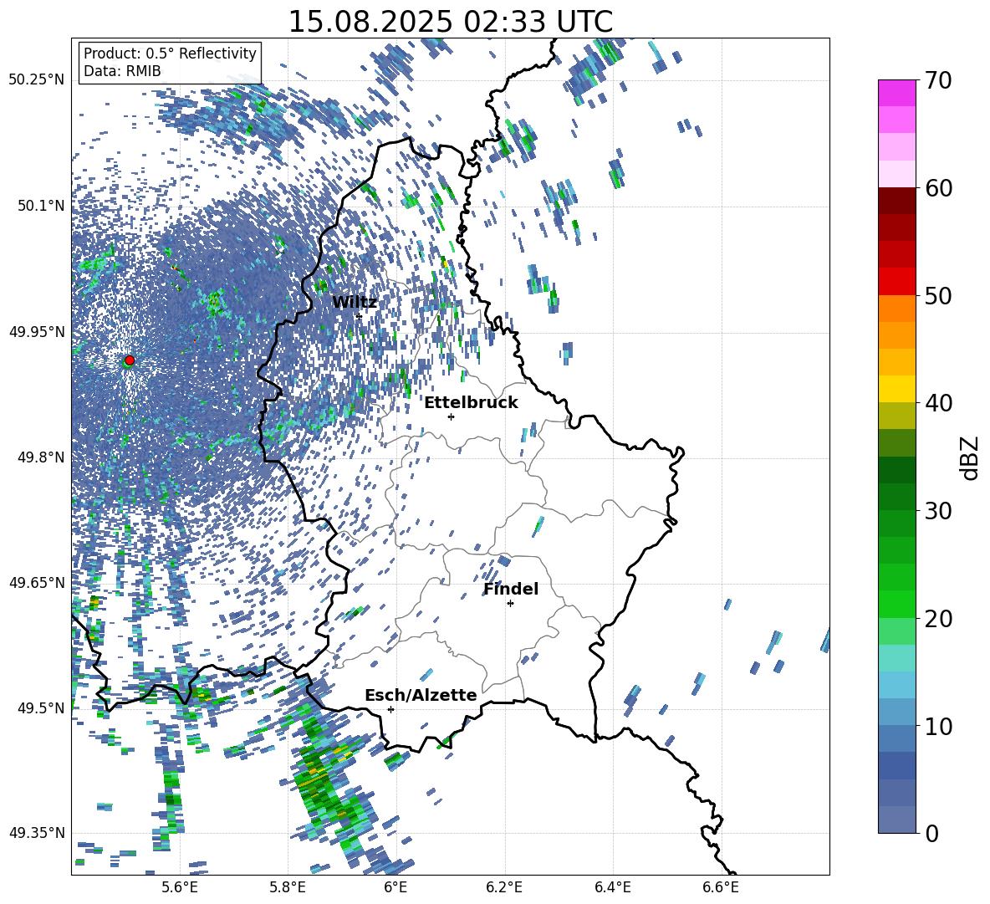Click the magenta top colorbar swatch
Screen dimensions: 990x904
(x=896, y=93)
